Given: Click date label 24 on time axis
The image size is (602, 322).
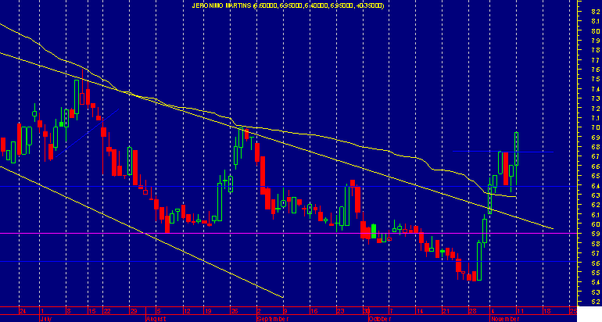Looking at the screenshot, I should (x=23, y=311).
